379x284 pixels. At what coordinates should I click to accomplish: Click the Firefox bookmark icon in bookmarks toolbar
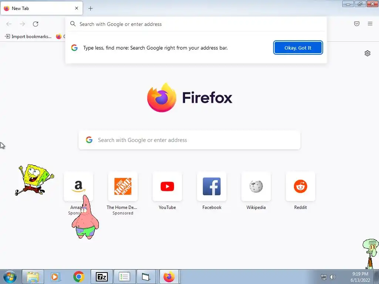coord(59,37)
